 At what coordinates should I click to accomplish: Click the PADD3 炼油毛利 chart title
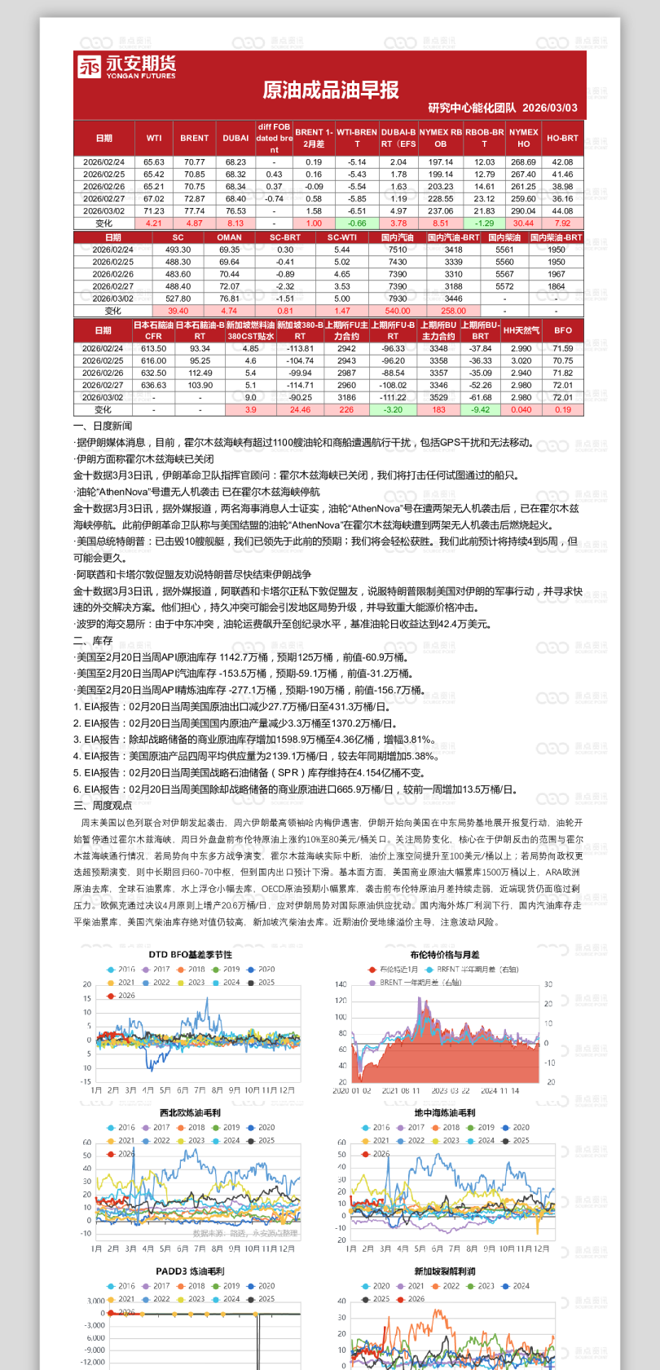click(190, 1271)
